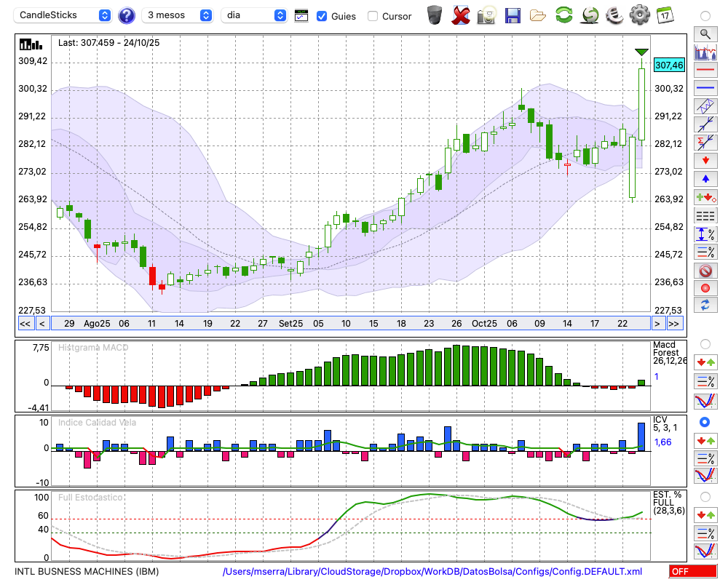
Task: Expand the dia interval dropdown
Action: (x=254, y=15)
